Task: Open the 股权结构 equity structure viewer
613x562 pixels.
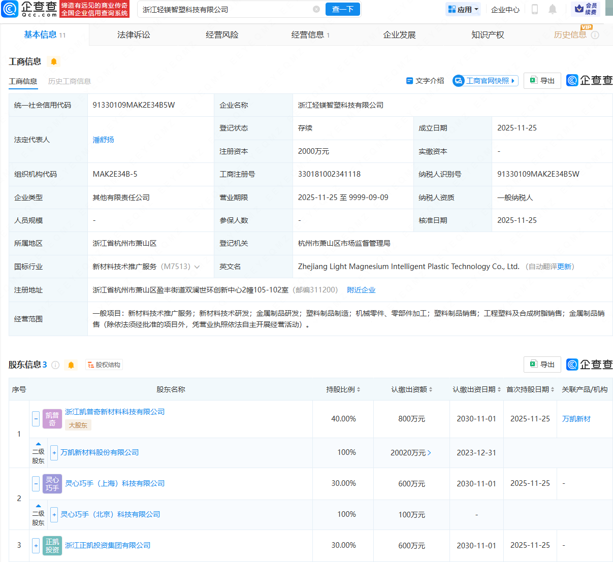Action: click(104, 365)
